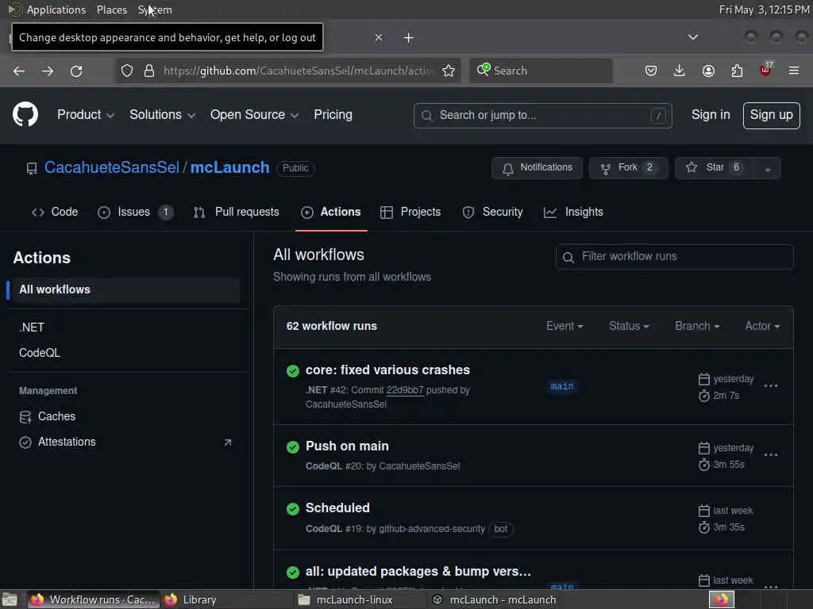Open the mcLaunch repository link
The height and width of the screenshot is (609, 813).
pyautogui.click(x=229, y=168)
